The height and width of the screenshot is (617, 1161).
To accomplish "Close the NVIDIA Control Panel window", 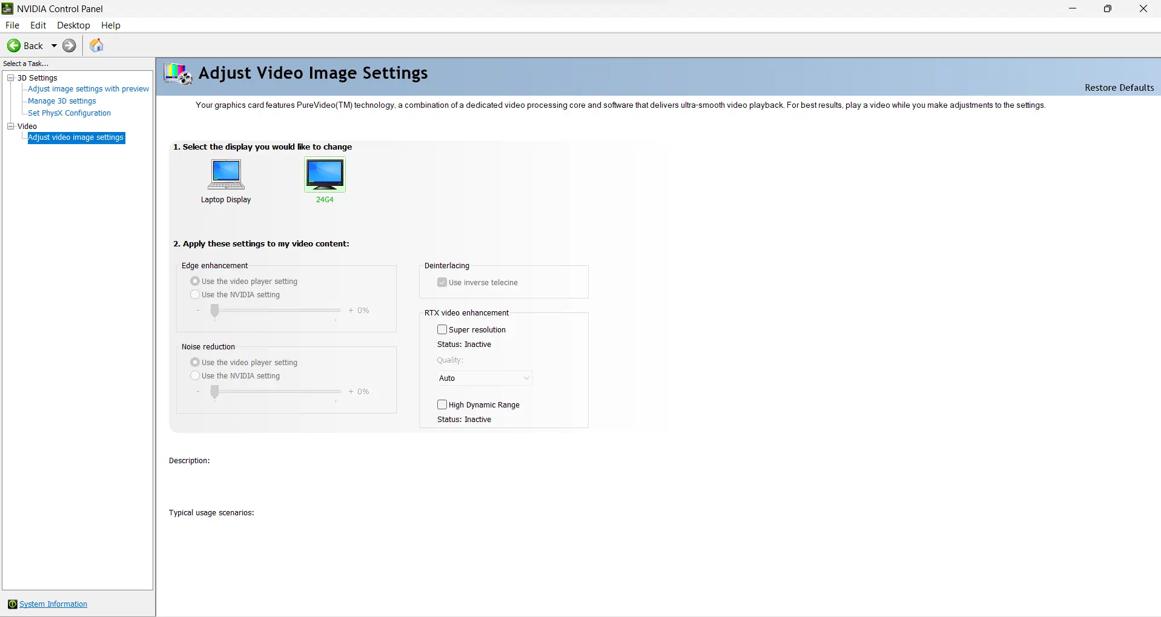I will point(1143,8).
